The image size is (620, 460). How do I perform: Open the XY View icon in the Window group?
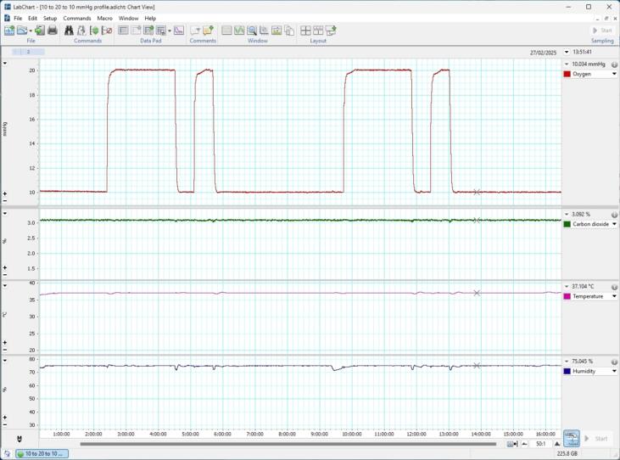pos(264,31)
